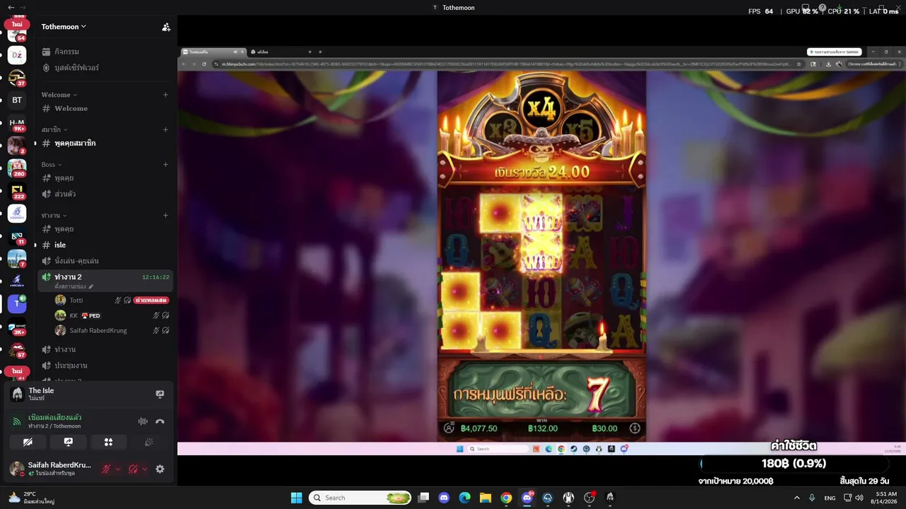The image size is (906, 509).
Task: Jump to new mentions at top of server list
Action: (17, 24)
